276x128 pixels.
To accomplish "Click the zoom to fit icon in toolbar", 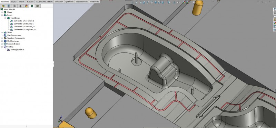I will pyautogui.click(x=133, y=2).
